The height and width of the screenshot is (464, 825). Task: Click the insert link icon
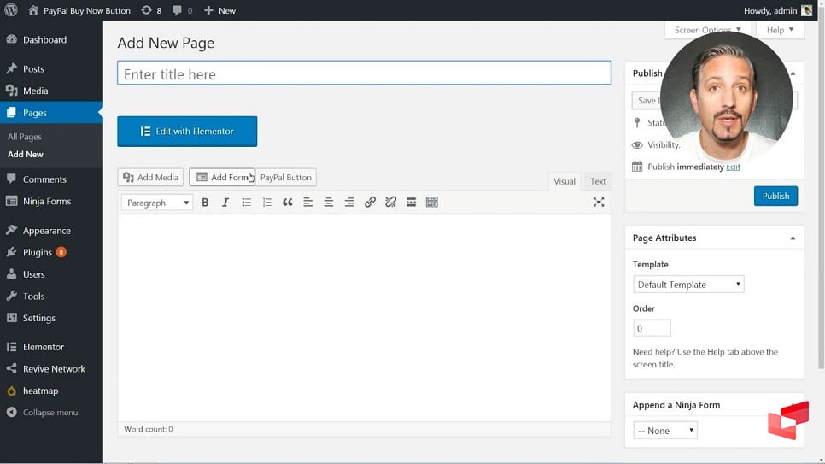370,203
